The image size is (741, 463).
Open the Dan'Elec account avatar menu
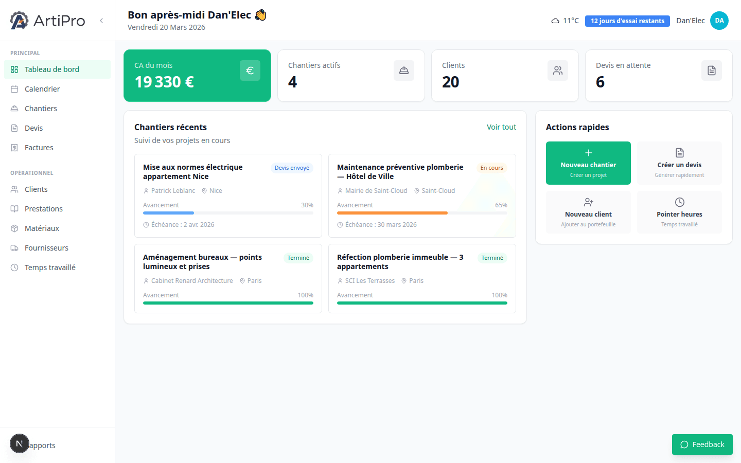719,21
